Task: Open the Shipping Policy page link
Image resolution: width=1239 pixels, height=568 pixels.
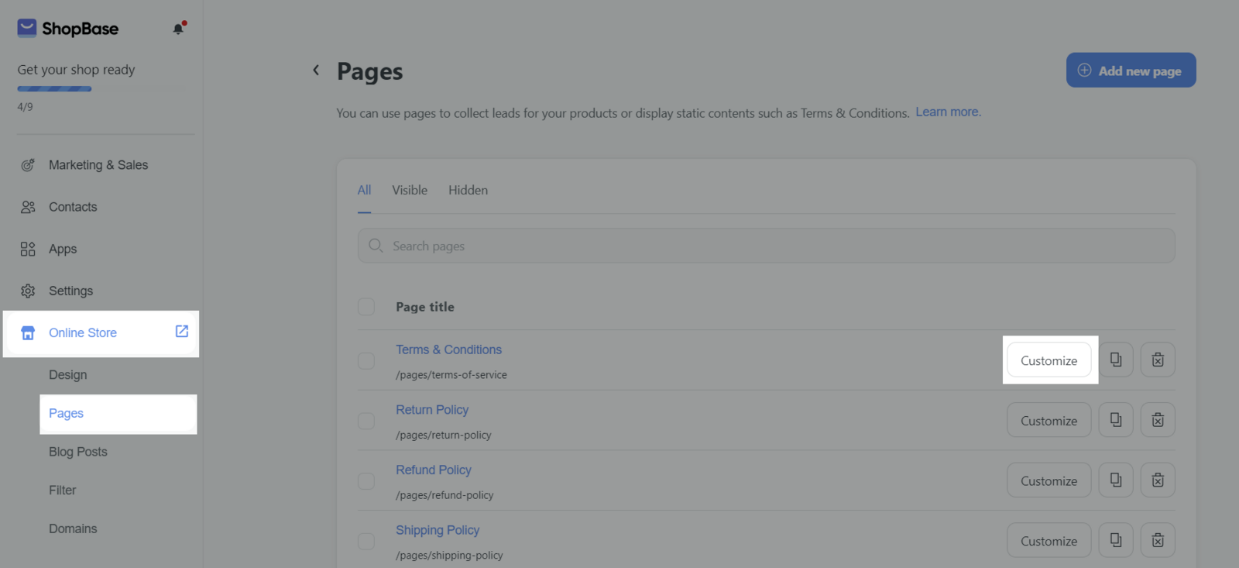Action: [438, 530]
